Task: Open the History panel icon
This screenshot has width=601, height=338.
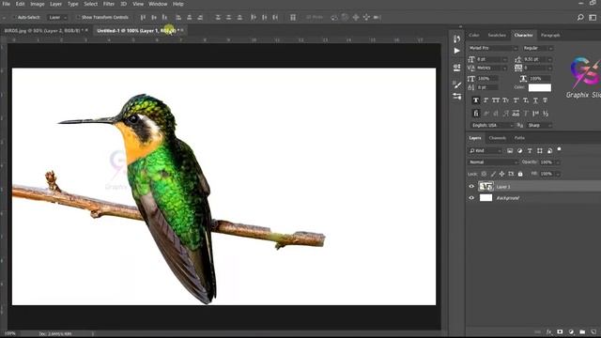Action: 456,38
